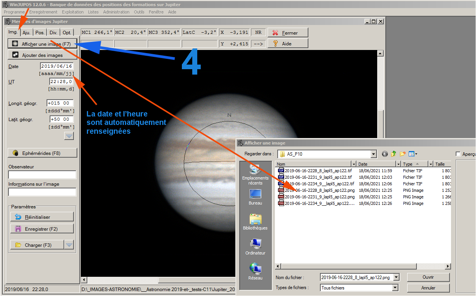Click the Informations sur l'image field

(42, 192)
